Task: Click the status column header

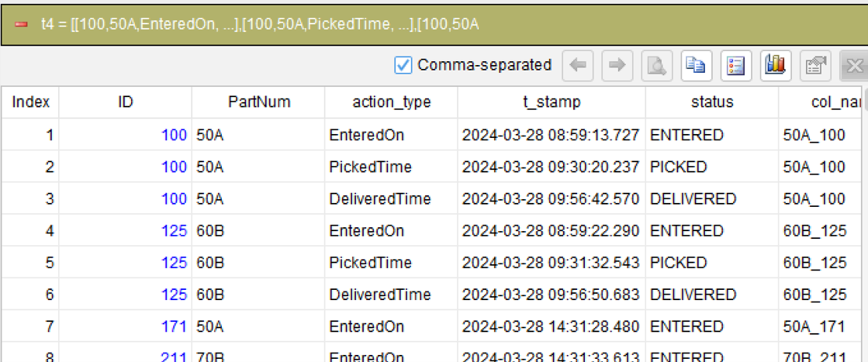Action: pos(712,102)
